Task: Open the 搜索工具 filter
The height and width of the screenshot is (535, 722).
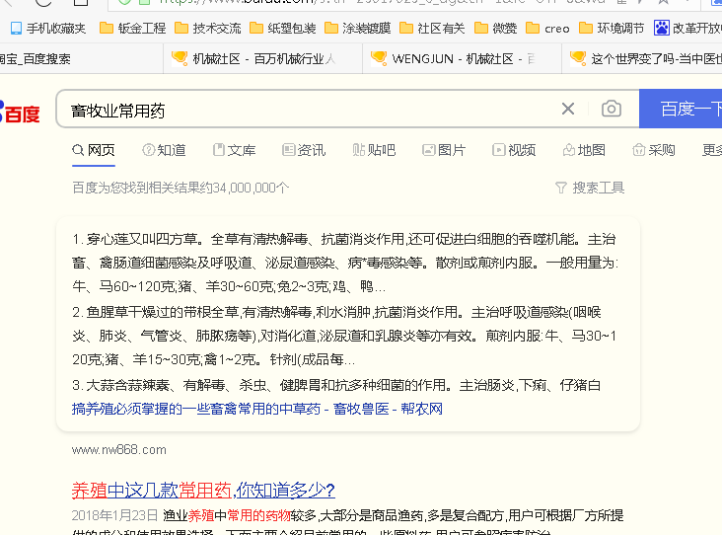Action: [590, 188]
